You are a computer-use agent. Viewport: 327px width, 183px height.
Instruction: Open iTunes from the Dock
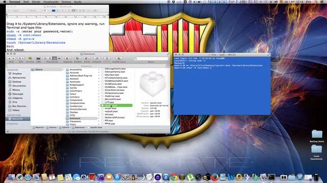tap(101, 177)
